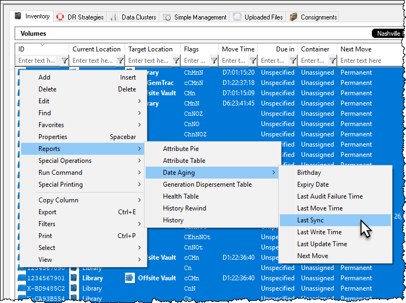Expand the Special Printing submenu
The height and width of the screenshot is (303, 406).
tap(83, 184)
